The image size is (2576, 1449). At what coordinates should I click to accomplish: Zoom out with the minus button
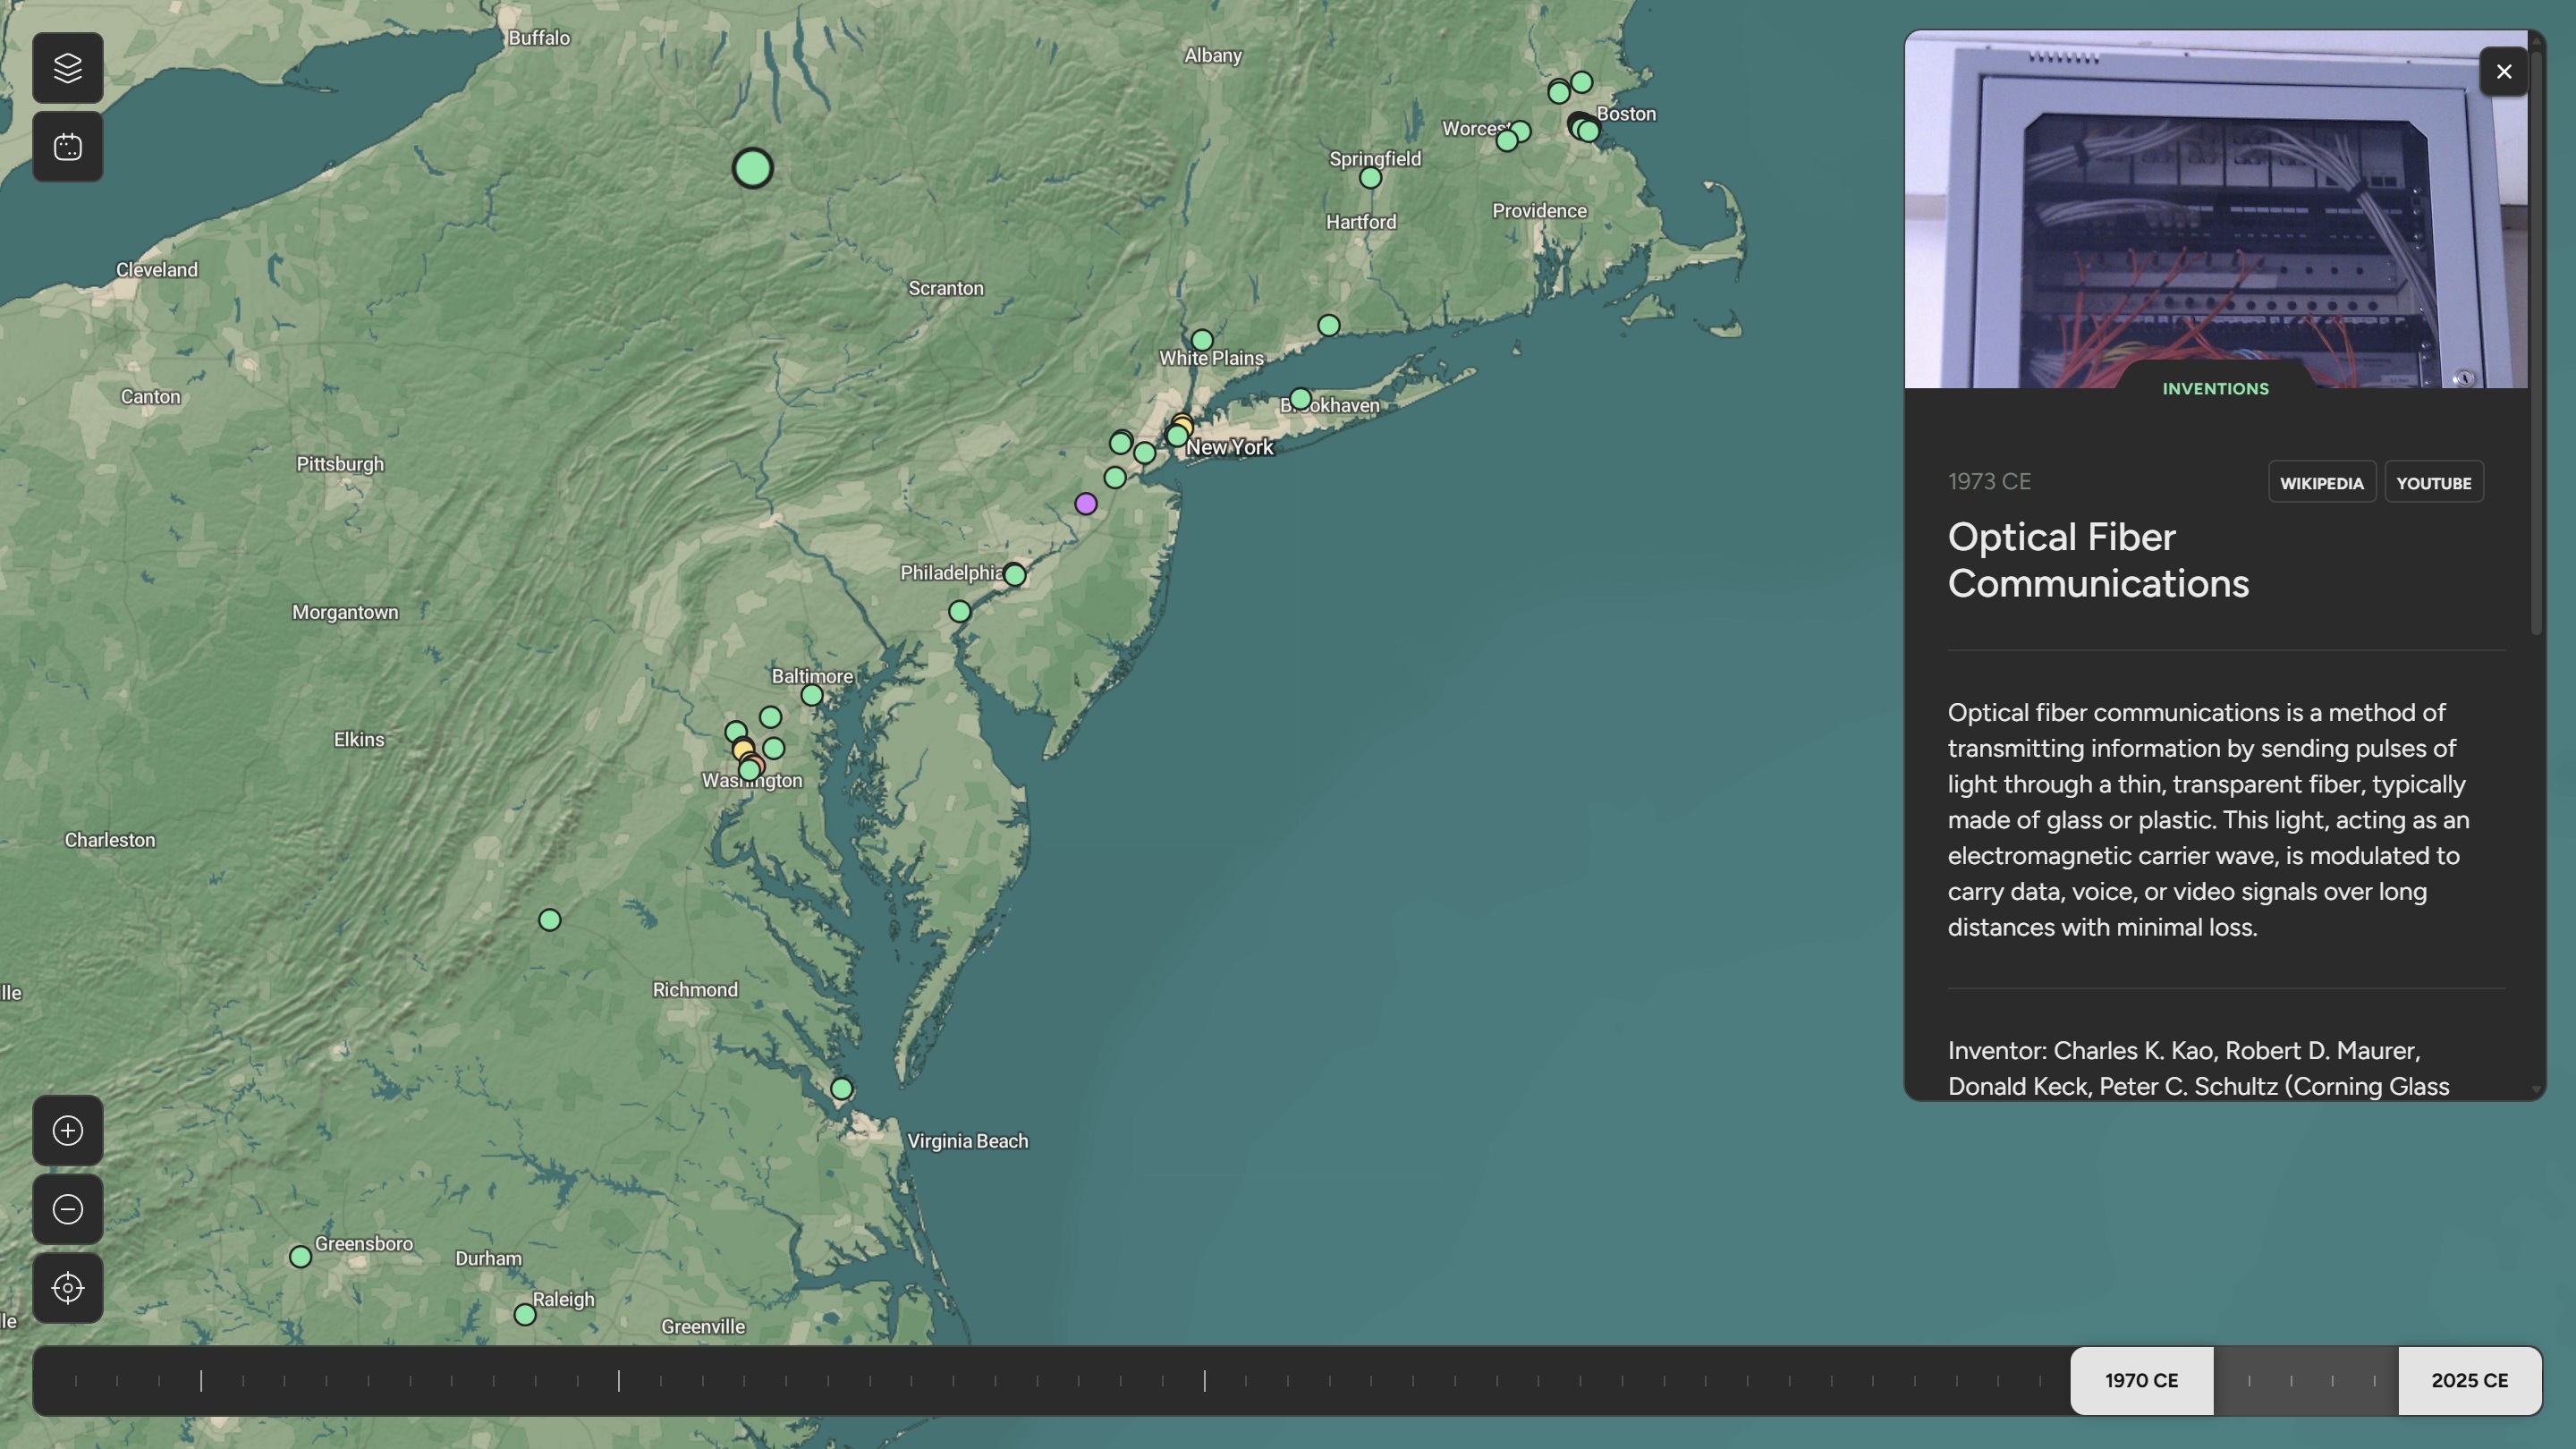coord(67,1209)
